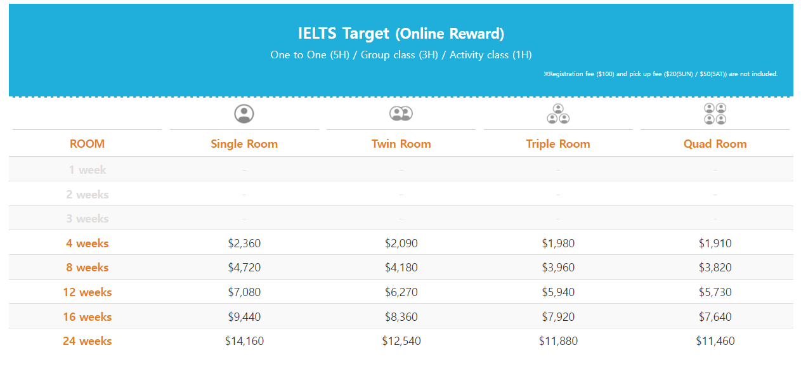The height and width of the screenshot is (369, 801).
Task: Select the Single Room column header
Action: [244, 144]
